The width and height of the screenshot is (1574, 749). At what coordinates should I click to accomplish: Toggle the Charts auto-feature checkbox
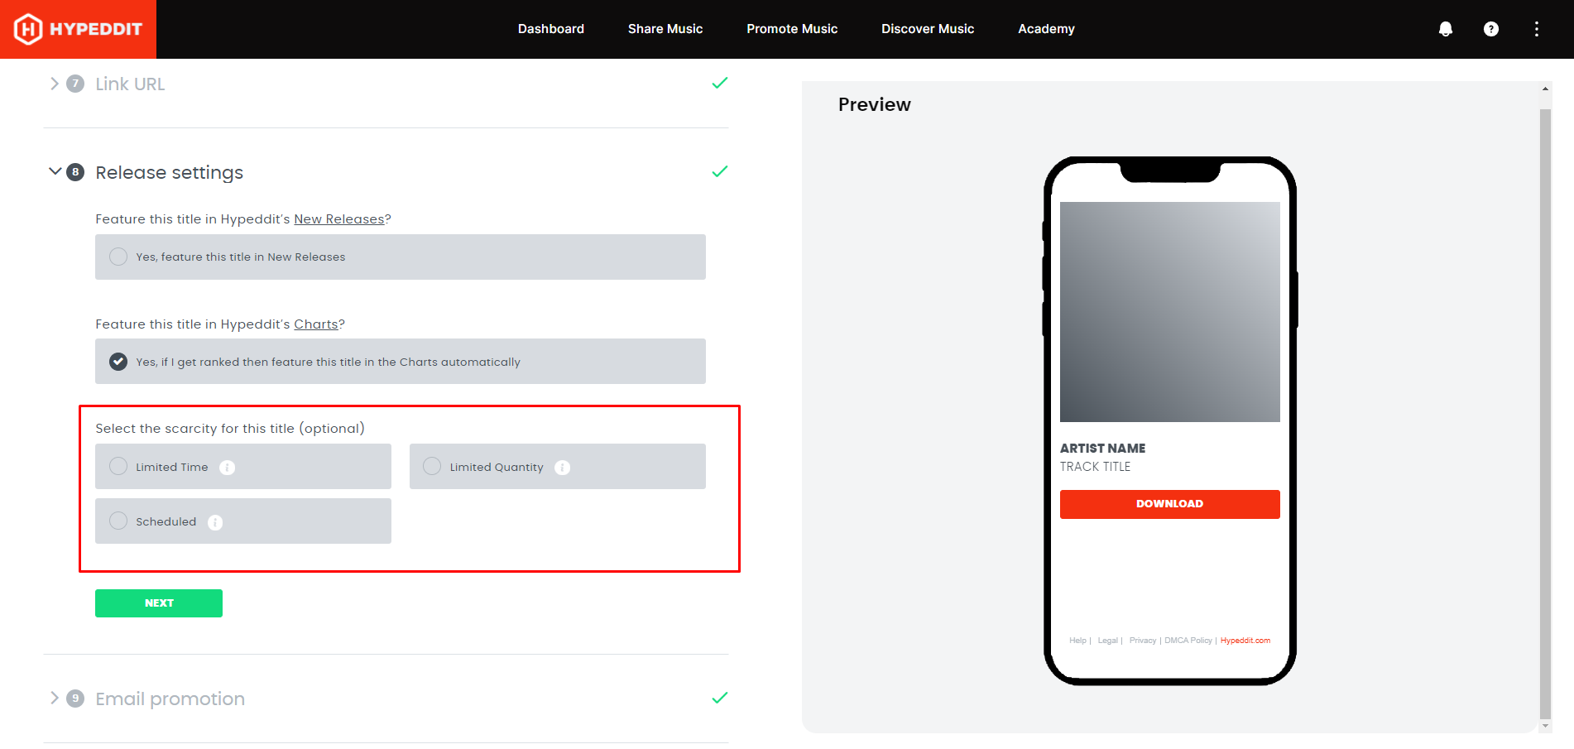[118, 362]
